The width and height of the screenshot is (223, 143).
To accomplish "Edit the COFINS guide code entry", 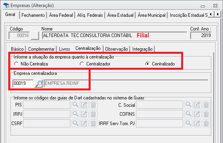I will [197, 114].
